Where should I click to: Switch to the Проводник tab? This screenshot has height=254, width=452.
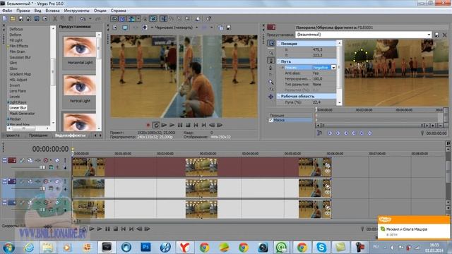[x=38, y=135]
